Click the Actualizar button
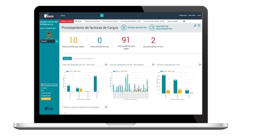Screen dimensions: 260x137 [x=67, y=58]
